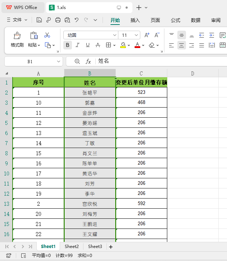The width and height of the screenshot is (227, 261).
Task: Open the Sheet2 tab
Action: coord(72,246)
